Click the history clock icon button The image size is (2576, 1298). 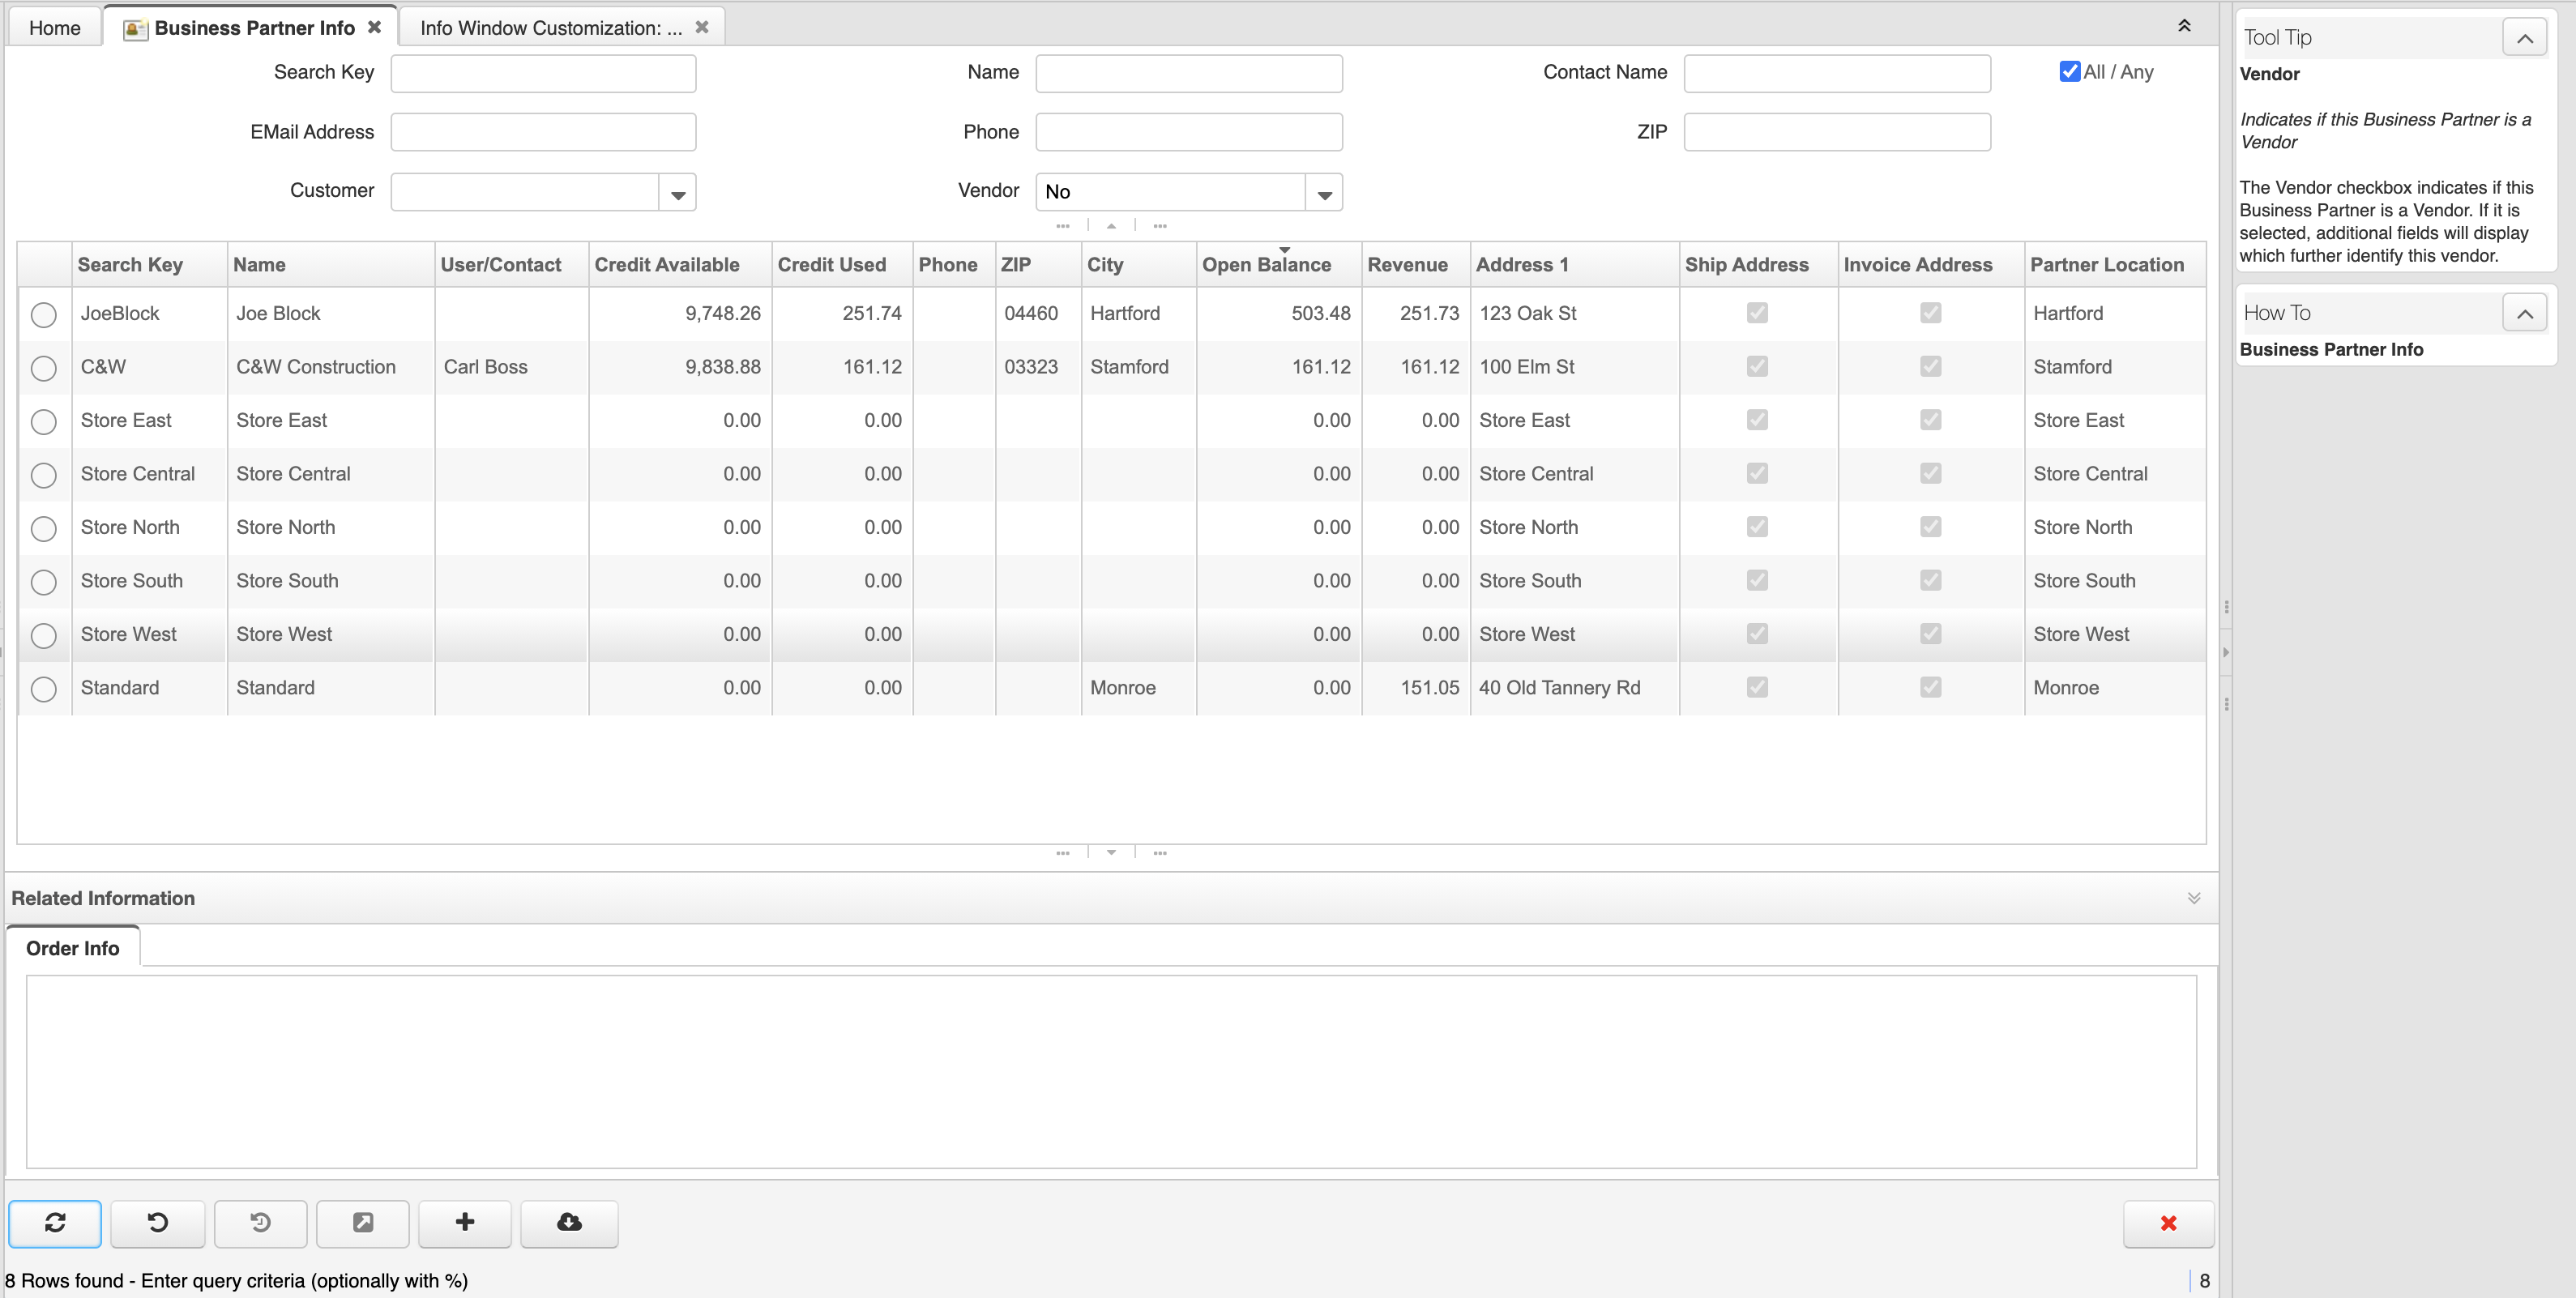260,1222
